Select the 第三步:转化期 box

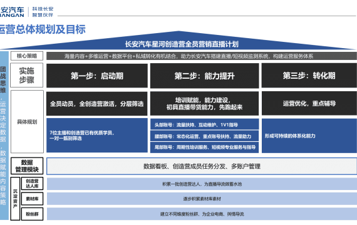pos(309,76)
